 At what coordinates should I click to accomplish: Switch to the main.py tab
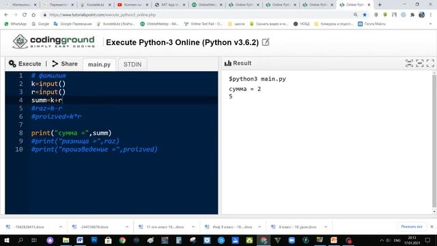pos(99,64)
